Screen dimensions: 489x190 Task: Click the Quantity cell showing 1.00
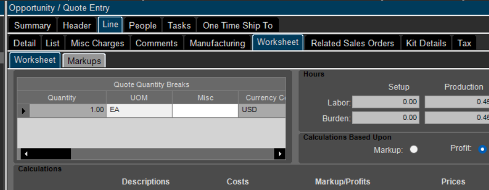(x=68, y=111)
